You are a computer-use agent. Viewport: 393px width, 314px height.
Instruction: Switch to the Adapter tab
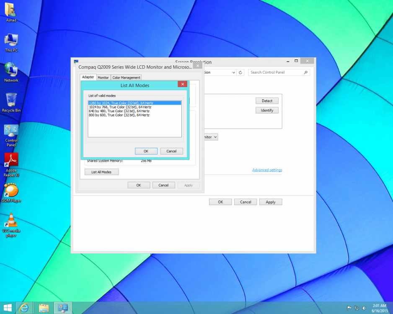[88, 77]
